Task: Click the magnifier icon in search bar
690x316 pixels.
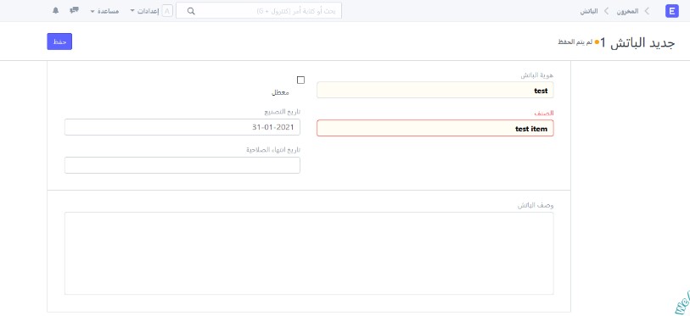Action: tap(191, 11)
